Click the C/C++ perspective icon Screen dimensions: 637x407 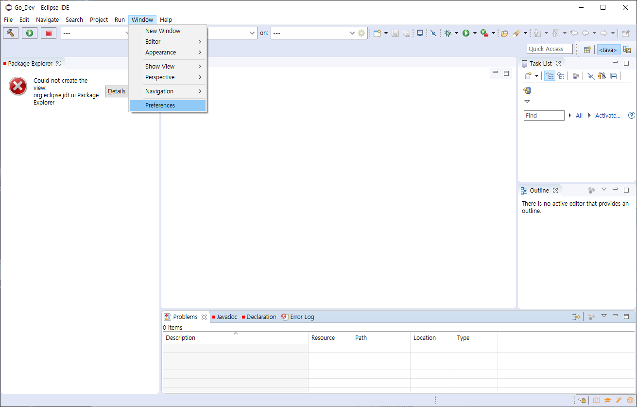[x=627, y=49]
